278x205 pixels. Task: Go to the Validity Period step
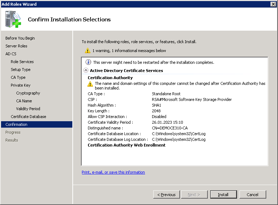pyautogui.click(x=28, y=109)
